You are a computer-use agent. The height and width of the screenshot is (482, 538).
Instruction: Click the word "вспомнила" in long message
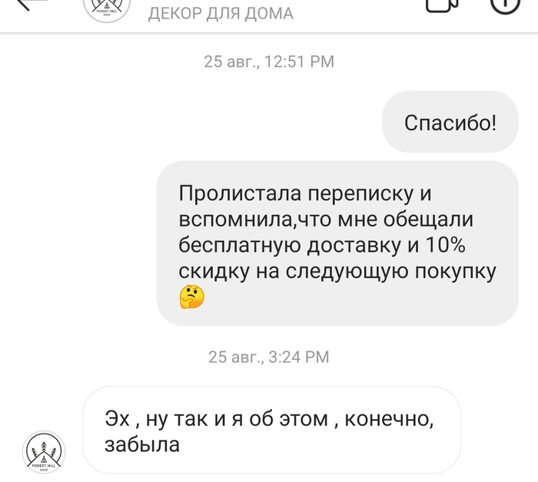235,220
